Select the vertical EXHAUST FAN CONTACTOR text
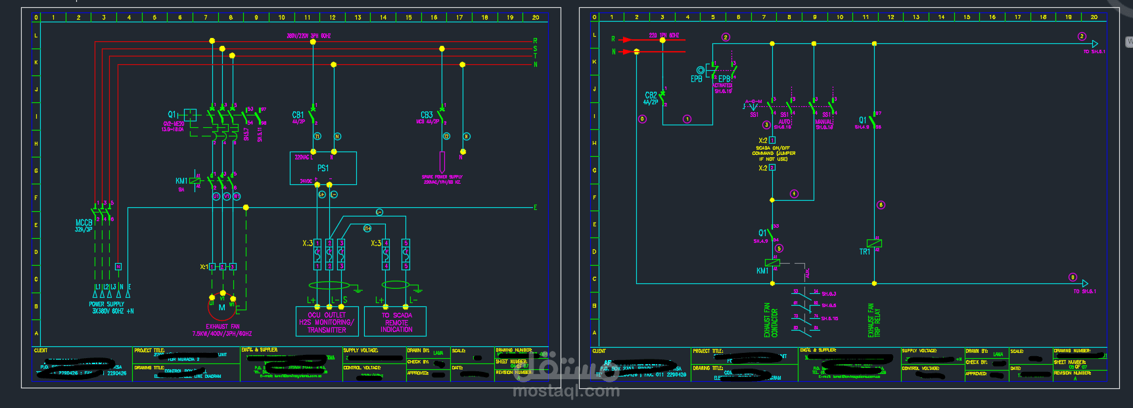Viewport: 1133px width, 408px height. point(770,320)
